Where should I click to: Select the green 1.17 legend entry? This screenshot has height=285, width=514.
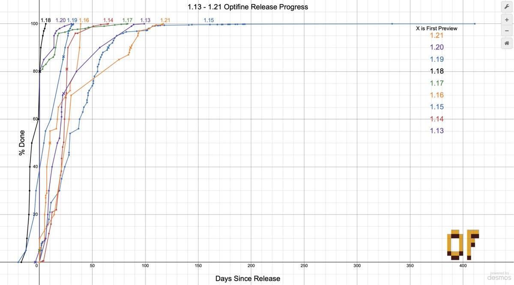pyautogui.click(x=437, y=83)
